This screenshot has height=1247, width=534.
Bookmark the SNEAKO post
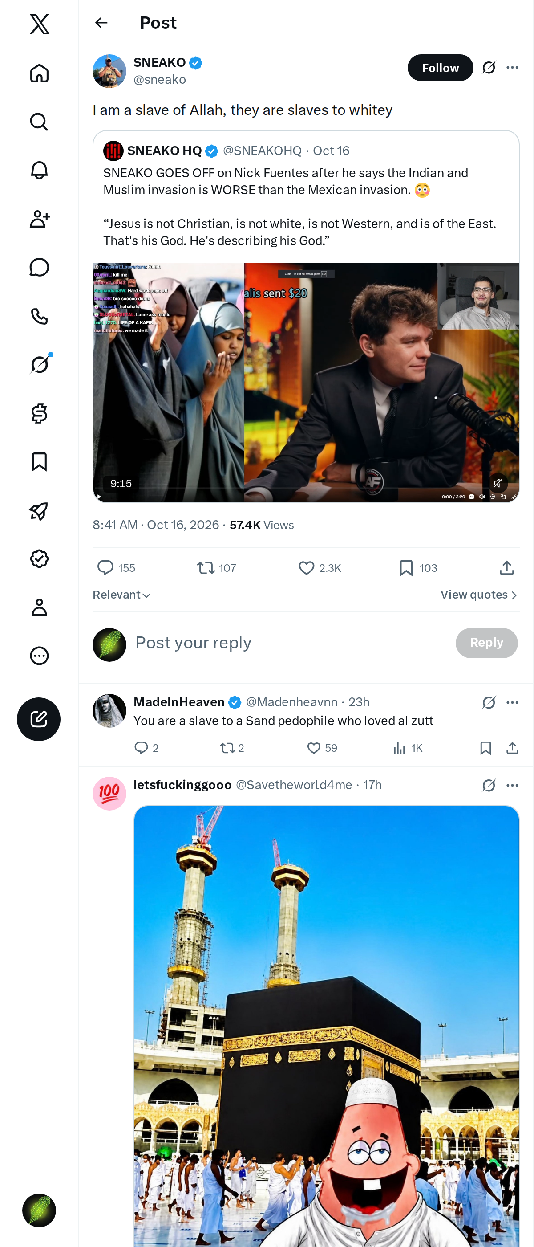(x=406, y=568)
